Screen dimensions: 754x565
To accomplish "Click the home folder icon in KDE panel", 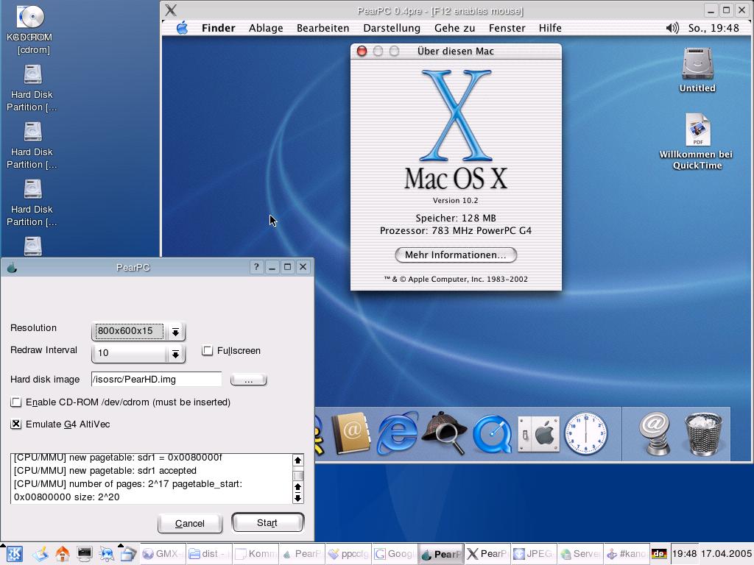I will (63, 554).
